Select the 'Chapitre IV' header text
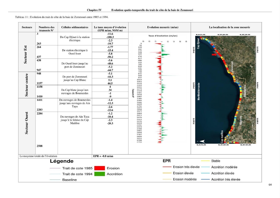Viewport: 280px width, 198px height. tap(94, 10)
